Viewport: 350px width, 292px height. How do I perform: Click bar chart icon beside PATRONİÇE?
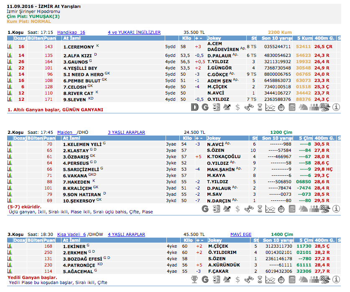(10, 265)
